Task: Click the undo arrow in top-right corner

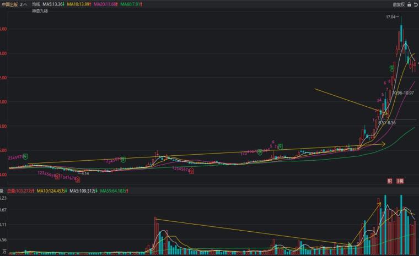Action: 415,4
